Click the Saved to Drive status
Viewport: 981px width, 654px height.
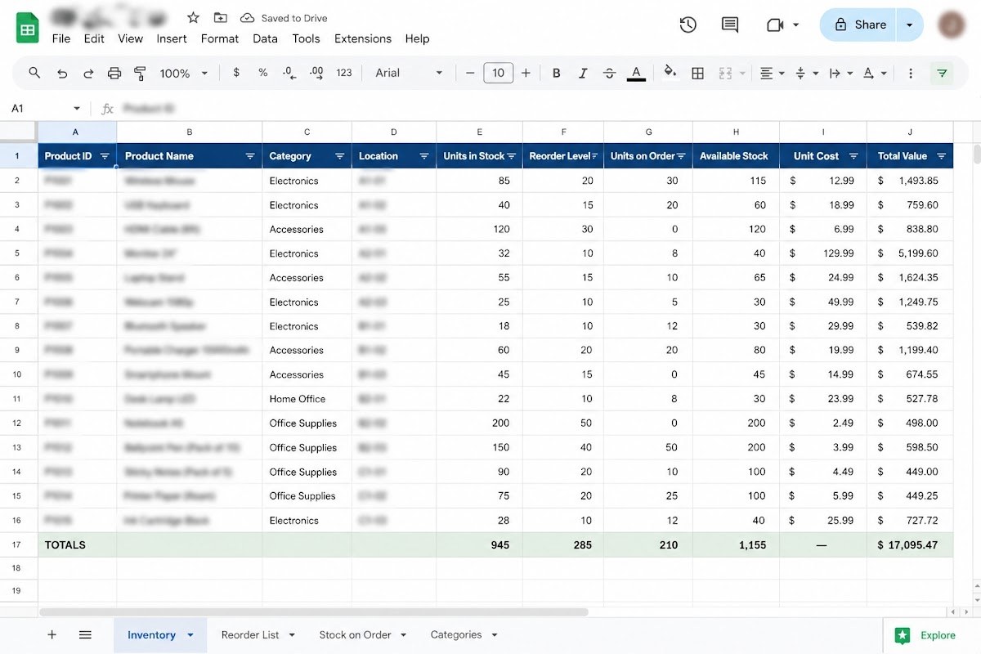click(284, 18)
